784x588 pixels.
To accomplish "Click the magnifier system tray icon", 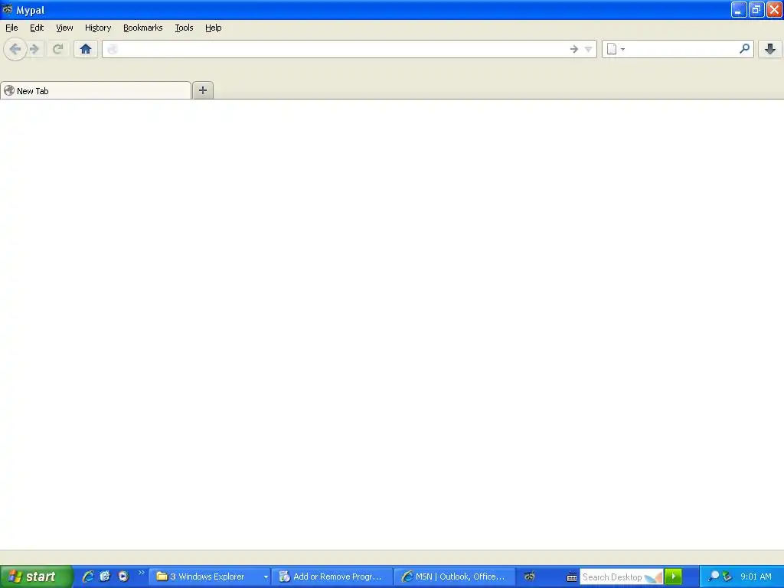I will point(714,577).
